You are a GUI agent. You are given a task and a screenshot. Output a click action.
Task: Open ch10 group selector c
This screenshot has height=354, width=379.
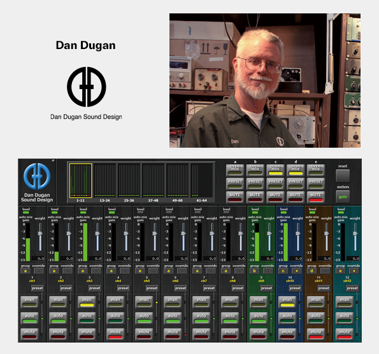point(283,271)
